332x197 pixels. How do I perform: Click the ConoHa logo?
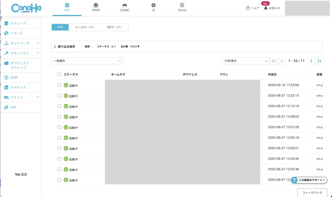point(26,8)
